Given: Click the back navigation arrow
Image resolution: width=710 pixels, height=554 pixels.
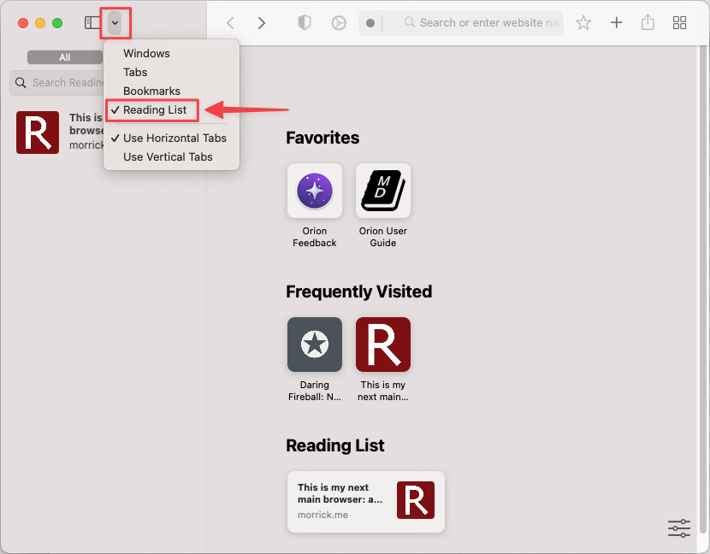Looking at the screenshot, I should click(232, 22).
